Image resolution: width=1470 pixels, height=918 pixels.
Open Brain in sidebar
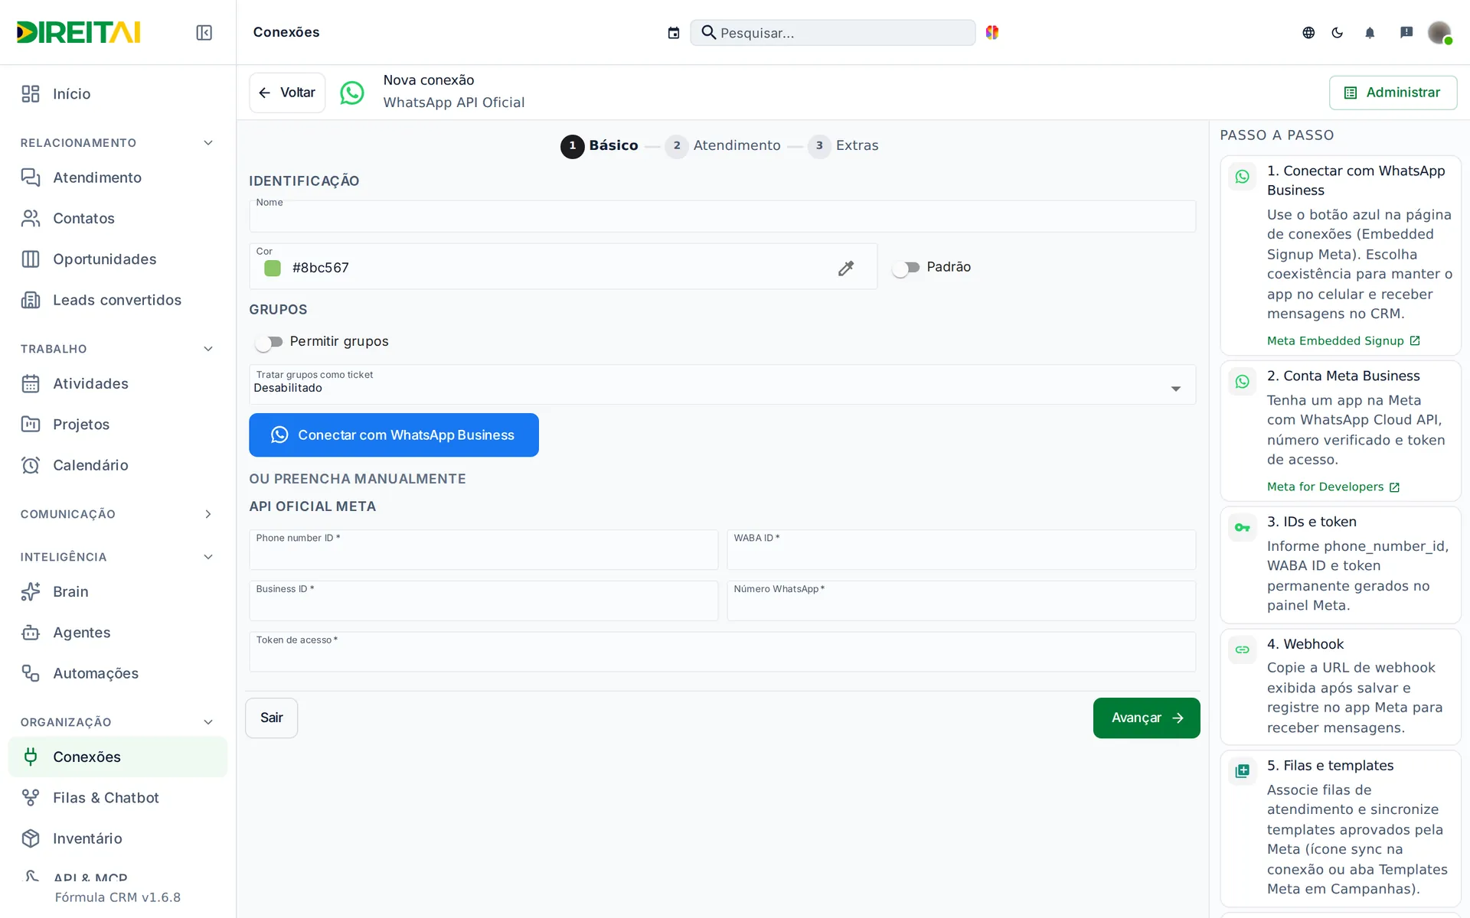[118, 591]
